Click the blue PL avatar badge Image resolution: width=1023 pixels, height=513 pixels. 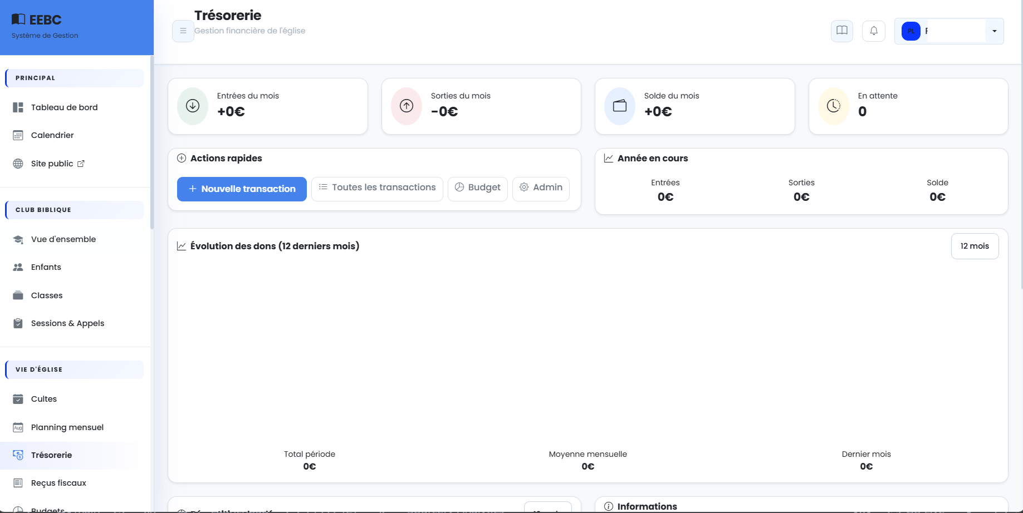911,31
